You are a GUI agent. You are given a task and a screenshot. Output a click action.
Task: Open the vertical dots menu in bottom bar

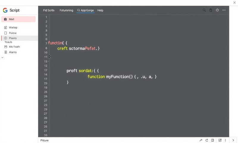click(225, 140)
